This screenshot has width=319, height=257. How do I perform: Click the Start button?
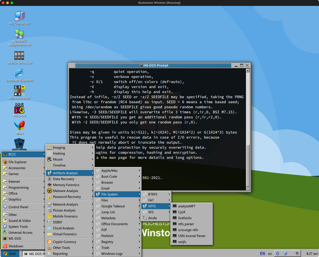(x=10, y=254)
